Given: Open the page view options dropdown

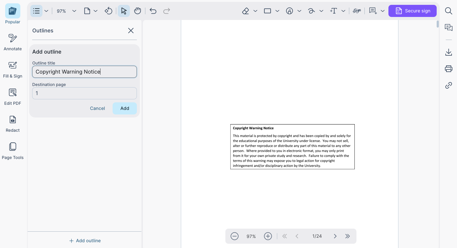Looking at the screenshot, I should click(96, 11).
